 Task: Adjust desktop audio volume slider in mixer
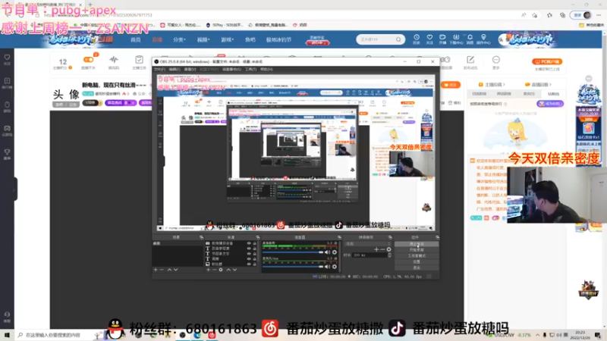(x=293, y=252)
